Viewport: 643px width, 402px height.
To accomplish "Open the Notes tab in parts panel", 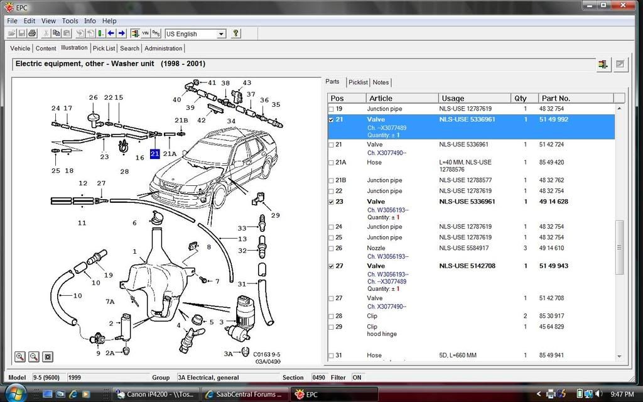I will (x=381, y=82).
